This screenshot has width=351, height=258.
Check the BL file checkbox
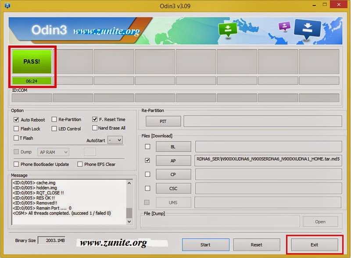click(x=147, y=146)
